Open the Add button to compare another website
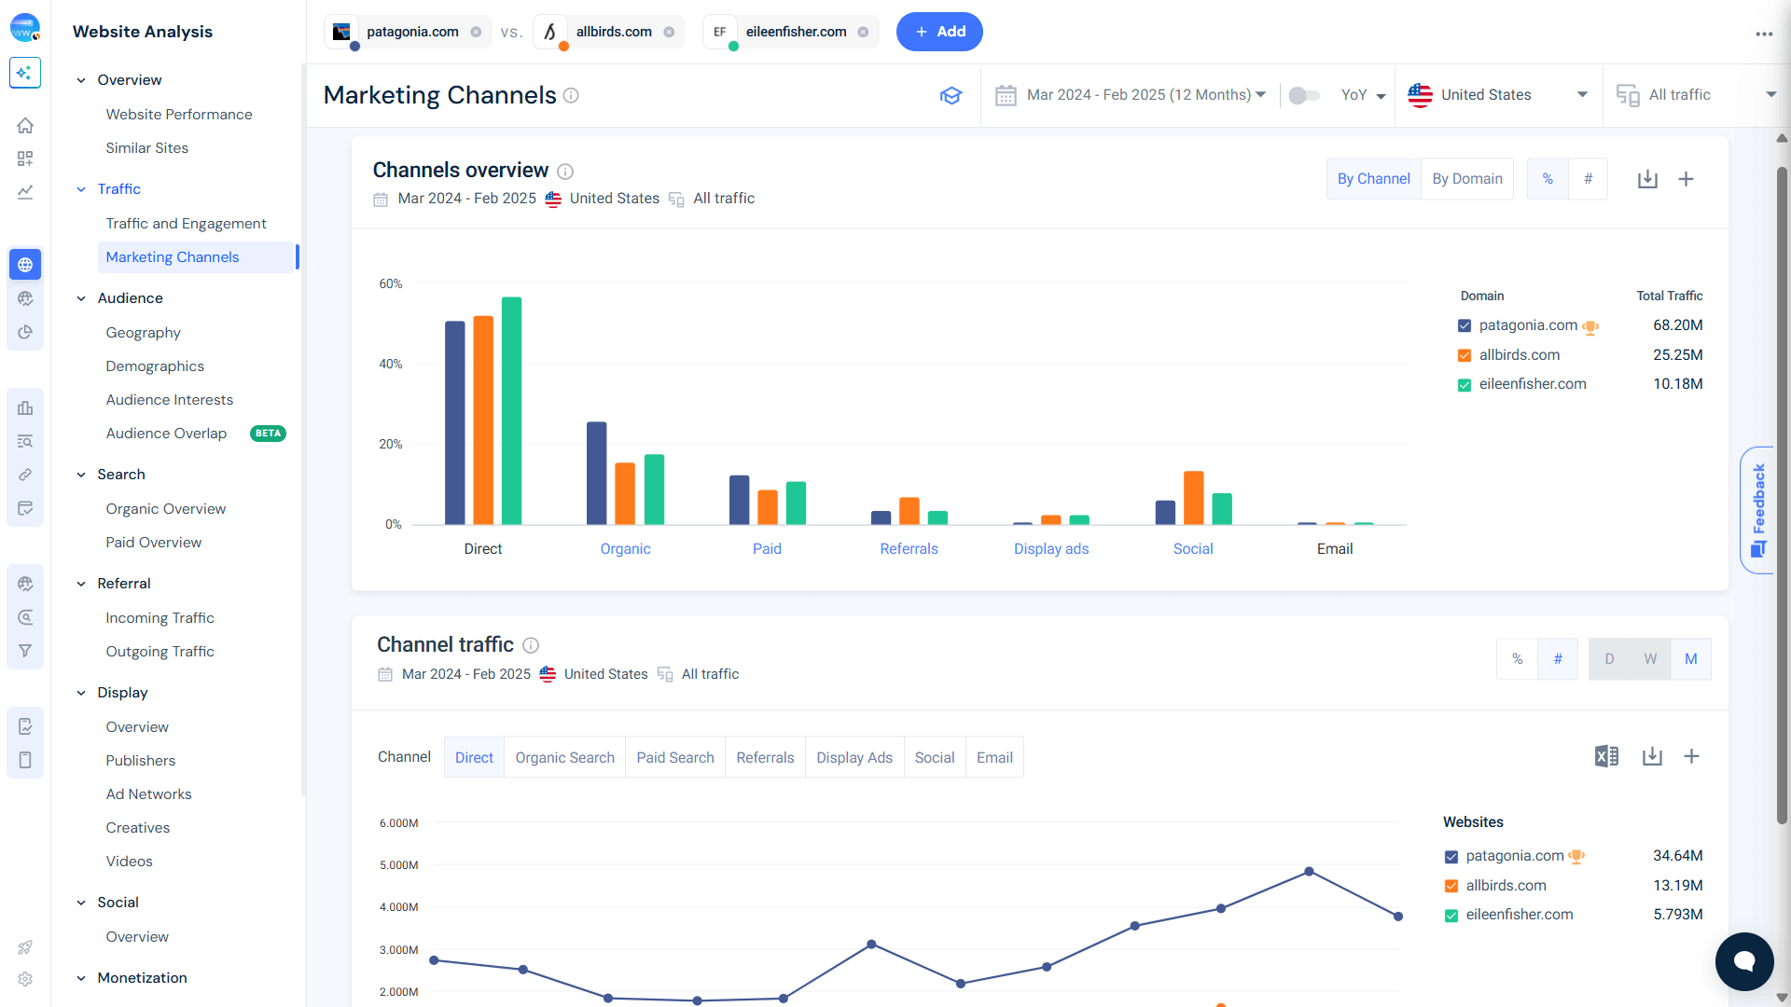This screenshot has height=1007, width=1791. (939, 31)
